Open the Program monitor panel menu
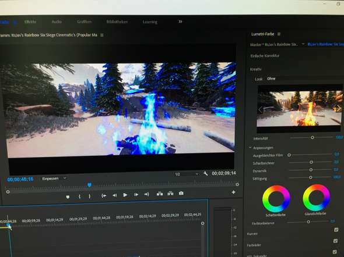This screenshot has height=257, width=344. point(102,35)
